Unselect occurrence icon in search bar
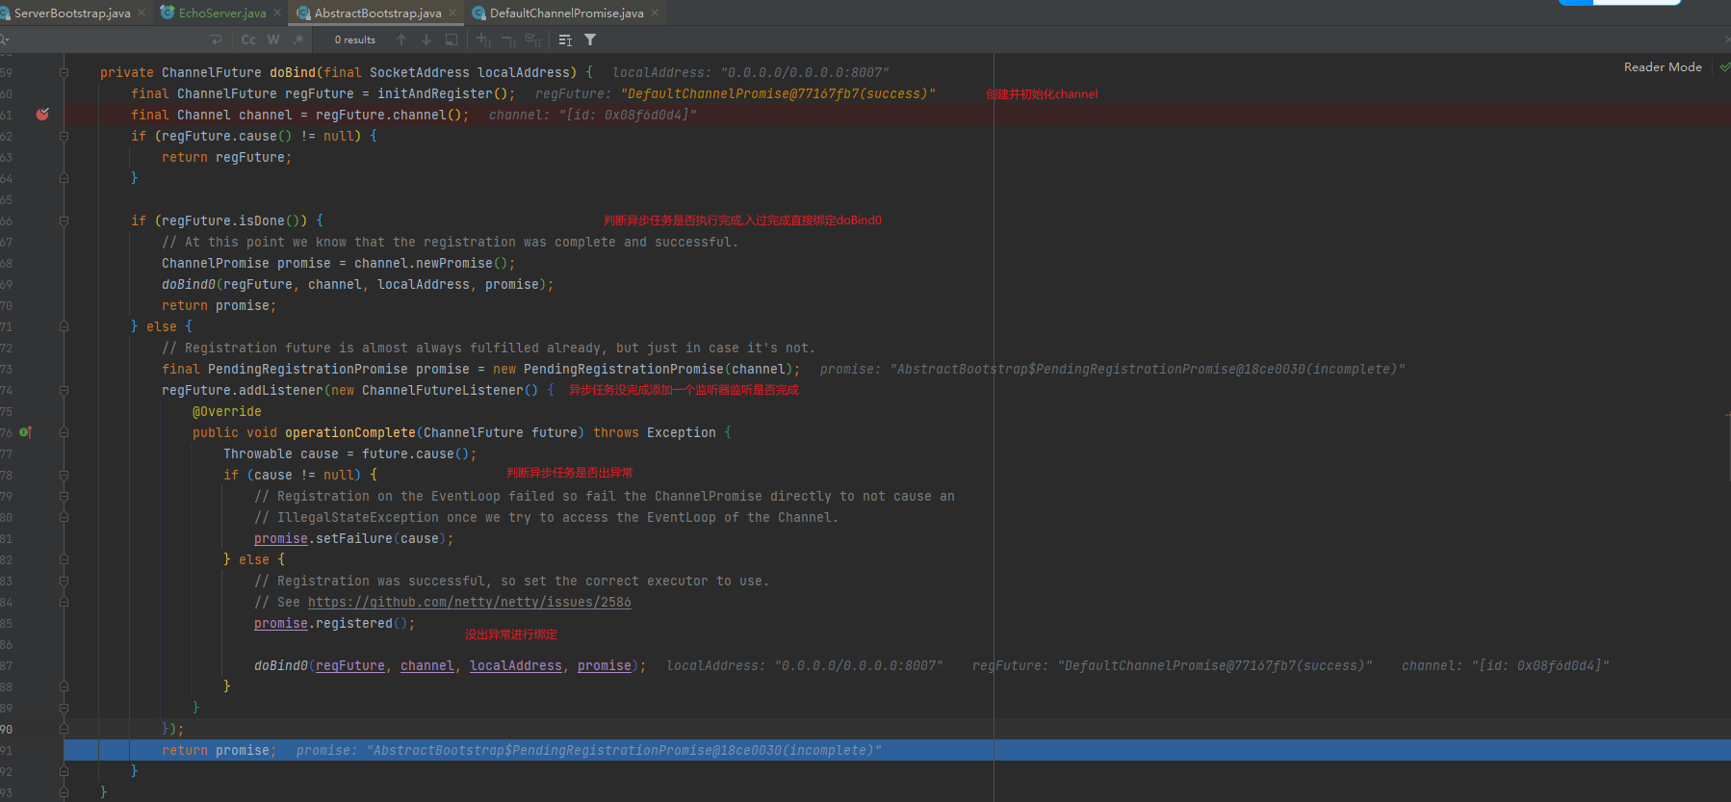The width and height of the screenshot is (1731, 802). (508, 39)
